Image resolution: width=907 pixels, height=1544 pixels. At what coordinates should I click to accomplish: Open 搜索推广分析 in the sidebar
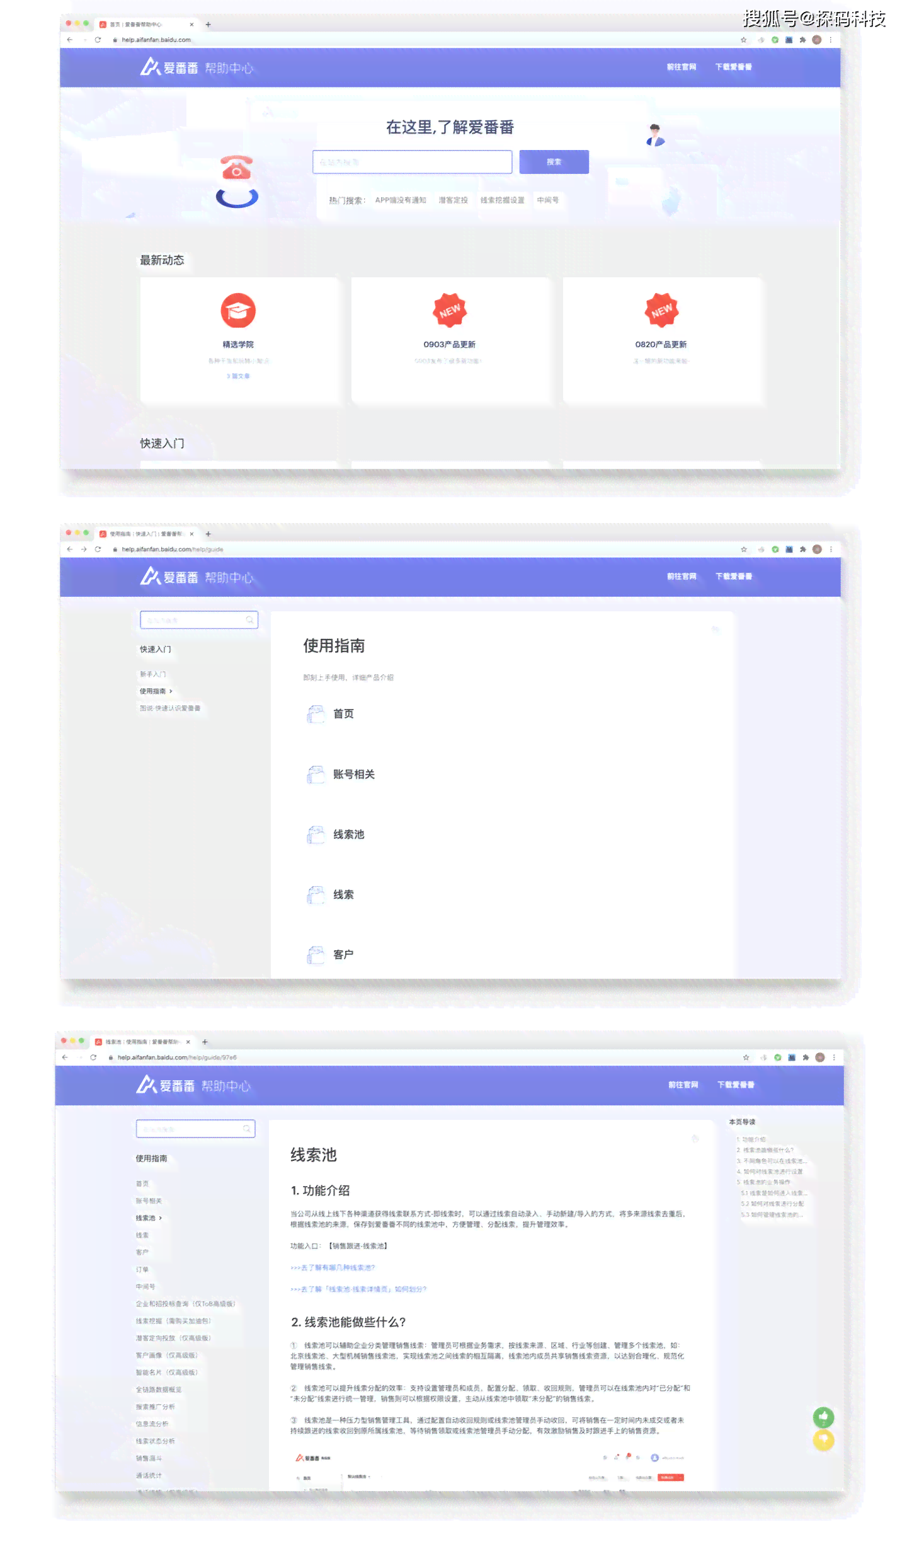(156, 1407)
